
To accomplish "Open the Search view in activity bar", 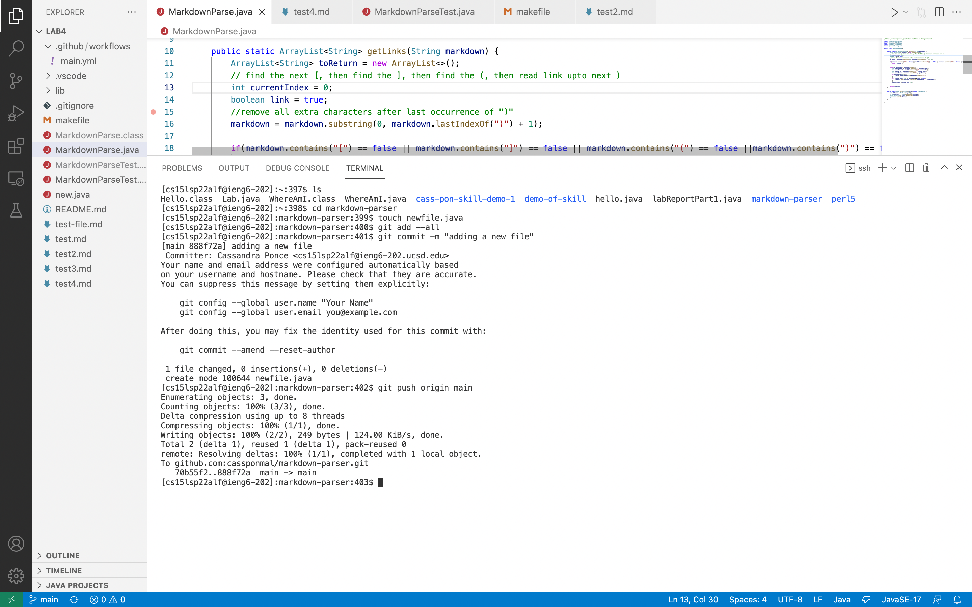I will click(16, 48).
